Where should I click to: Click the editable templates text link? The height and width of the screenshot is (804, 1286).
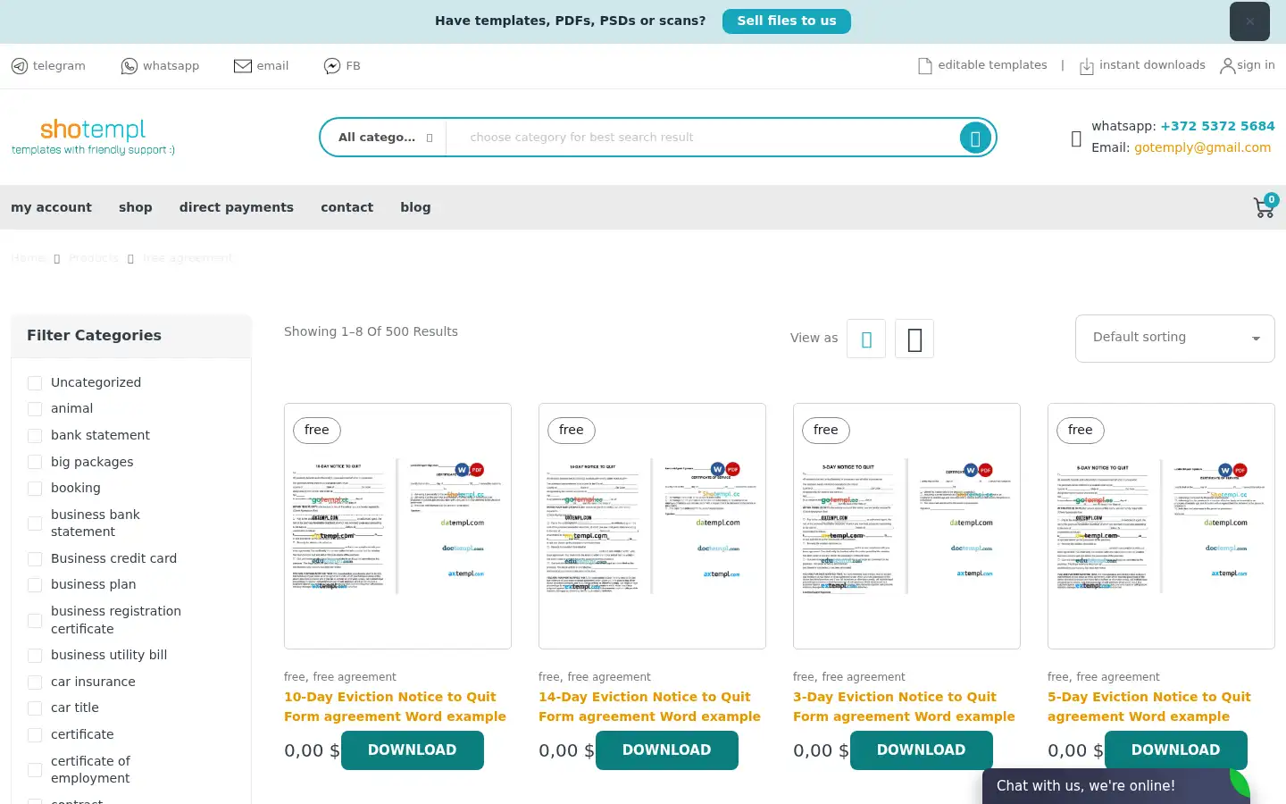tap(992, 65)
